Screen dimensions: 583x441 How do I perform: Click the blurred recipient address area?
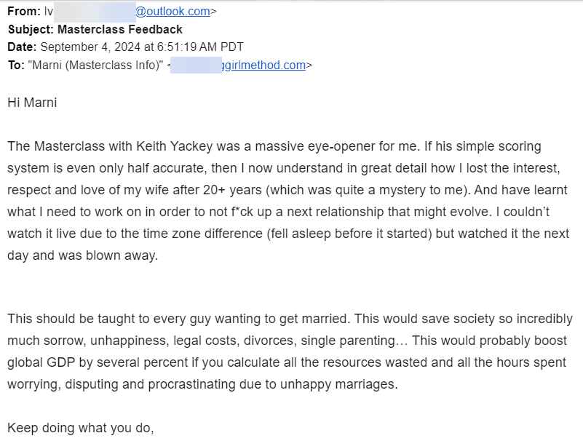[197, 65]
